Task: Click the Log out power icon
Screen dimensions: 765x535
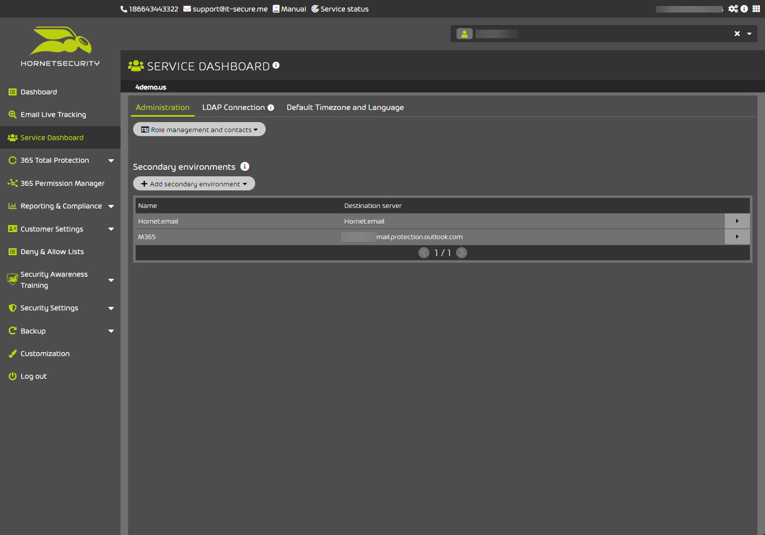Action: 13,376
